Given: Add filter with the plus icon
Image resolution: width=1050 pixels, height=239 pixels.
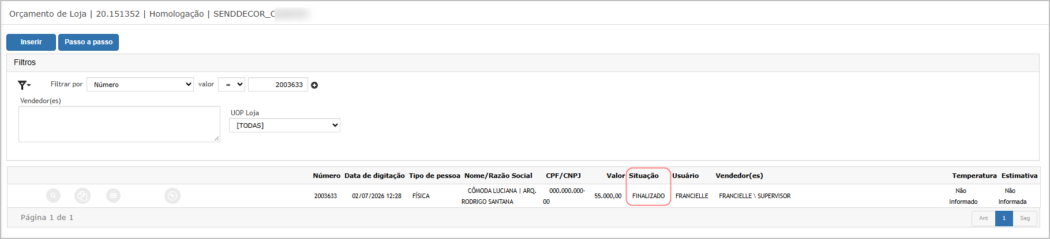Looking at the screenshot, I should [314, 85].
